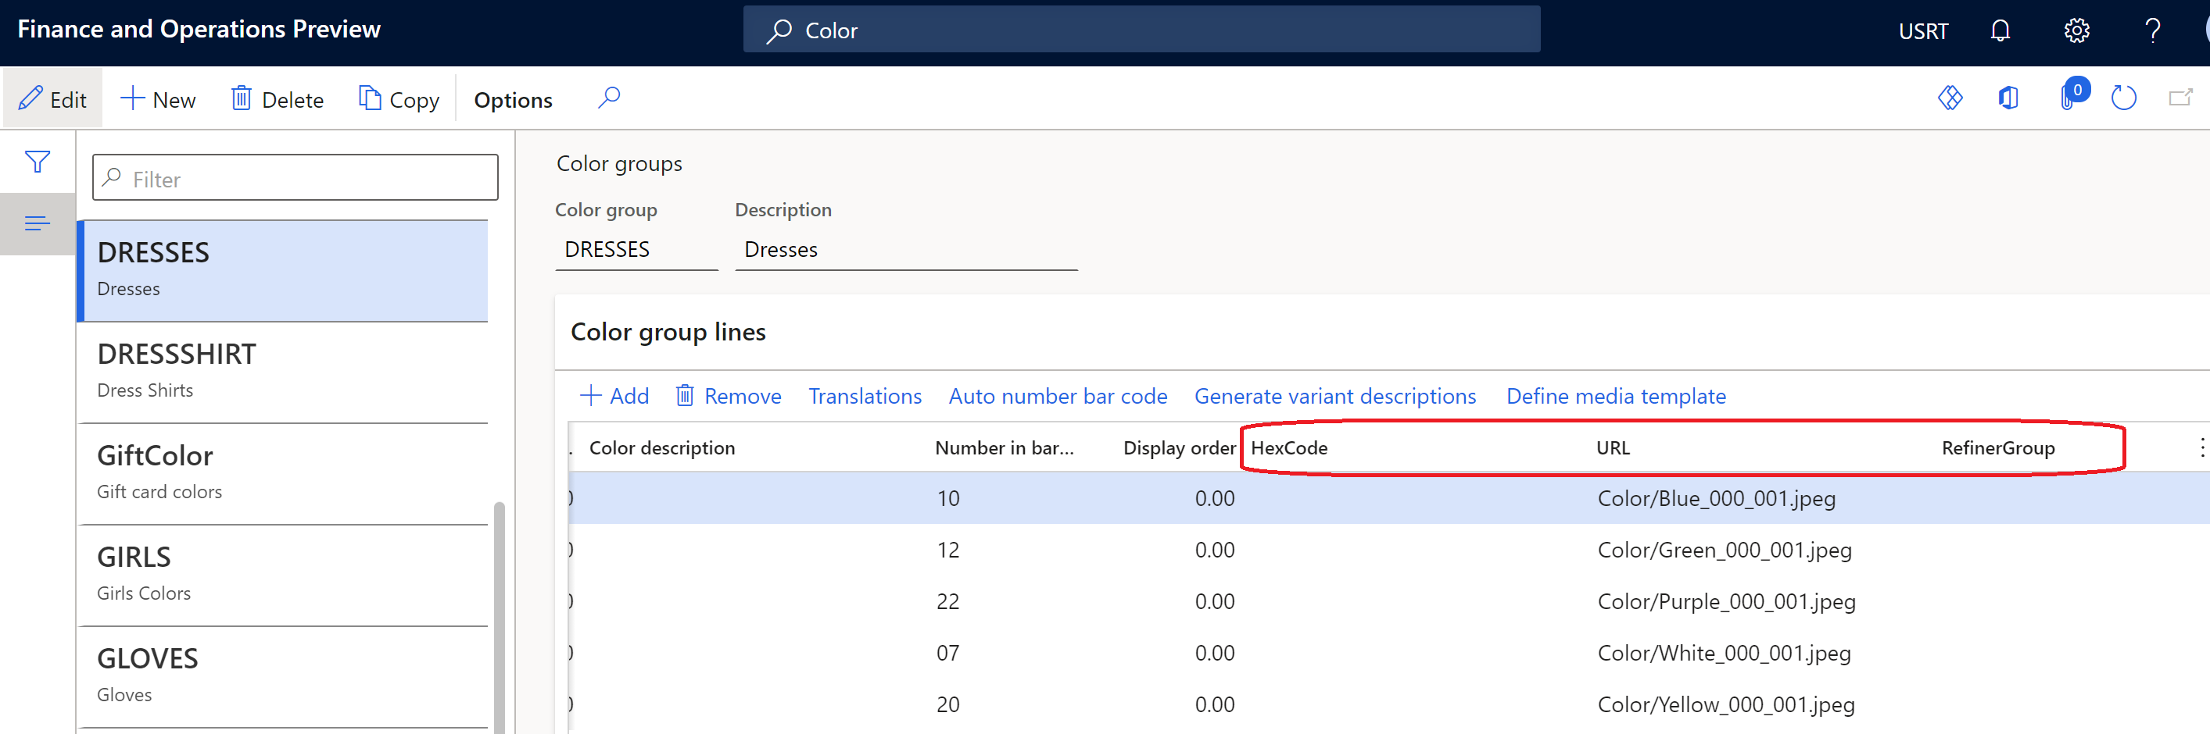Open the Power Apps diamond icon
This screenshot has height=734, width=2210.
click(x=1950, y=98)
